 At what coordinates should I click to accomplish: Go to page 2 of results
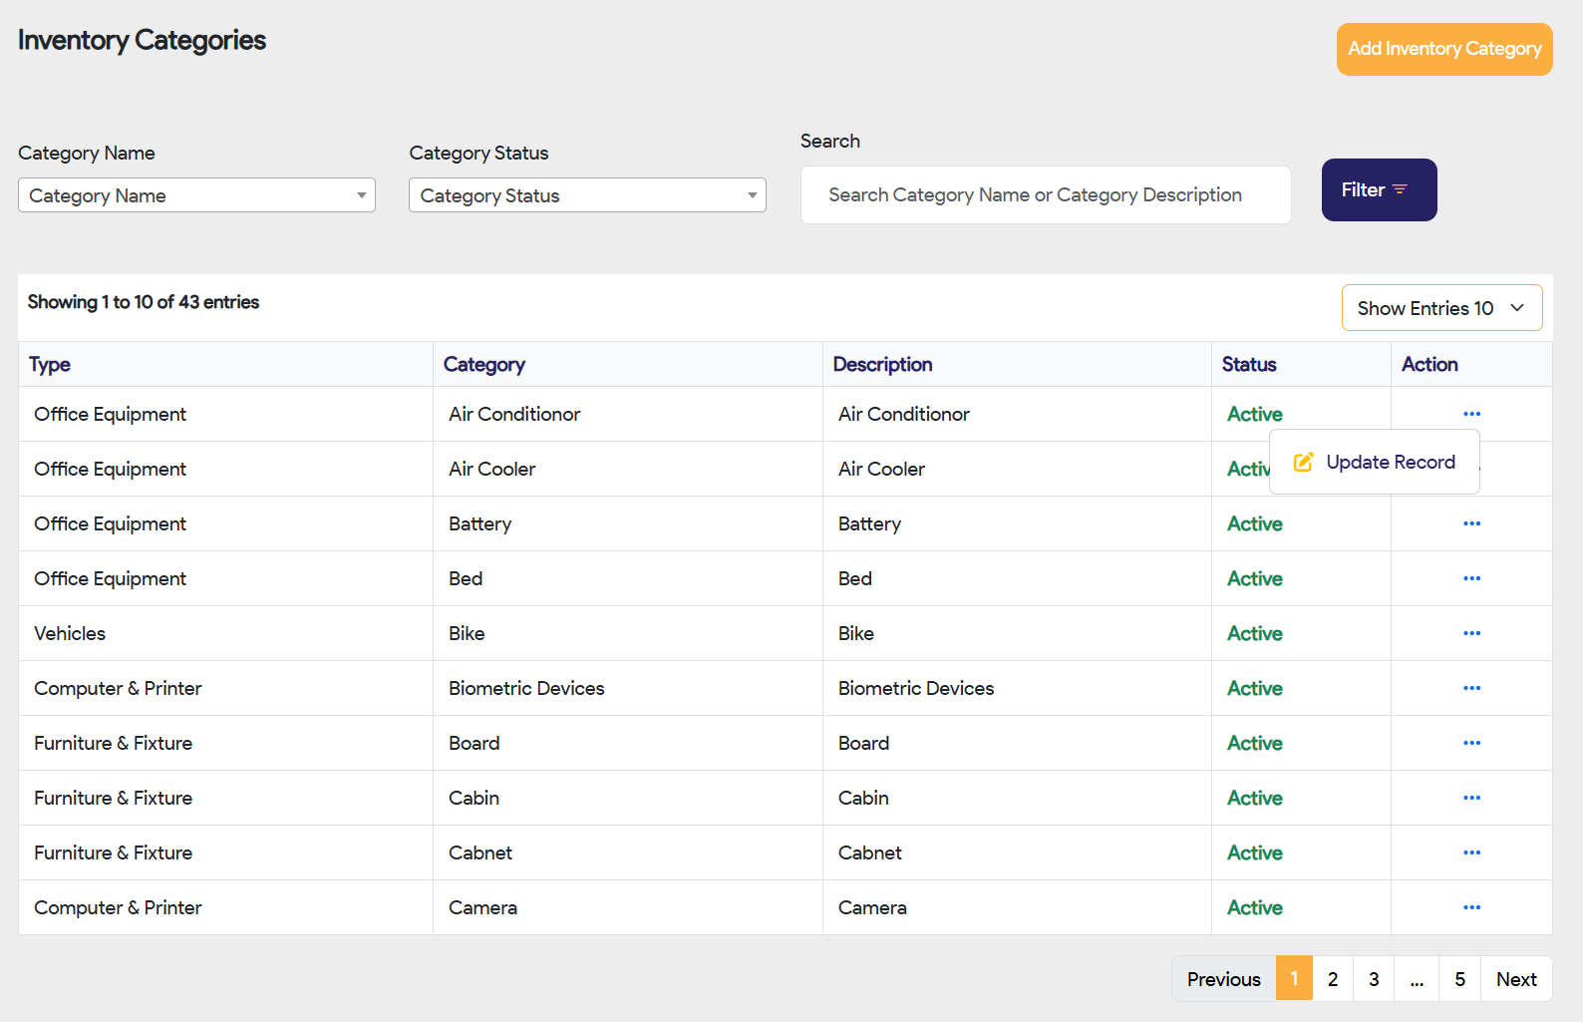tap(1333, 979)
